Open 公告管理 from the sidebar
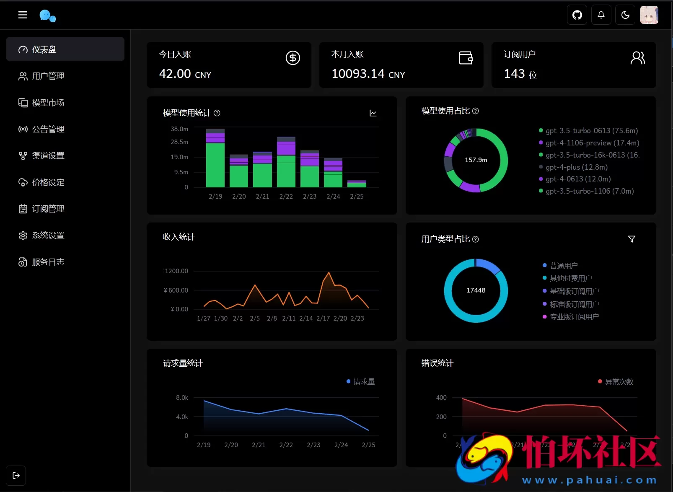Screen dimensions: 673x492 pyautogui.click(x=48, y=129)
